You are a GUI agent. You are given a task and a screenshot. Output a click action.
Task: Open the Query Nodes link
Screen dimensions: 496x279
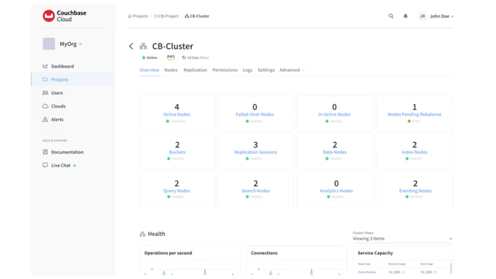pos(177,191)
